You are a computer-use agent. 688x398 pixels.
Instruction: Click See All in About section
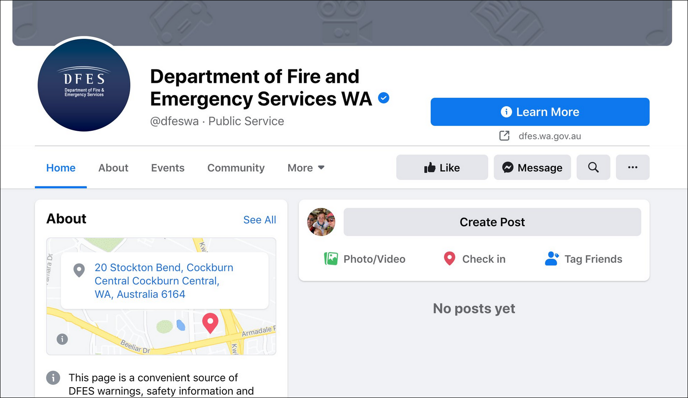(259, 220)
